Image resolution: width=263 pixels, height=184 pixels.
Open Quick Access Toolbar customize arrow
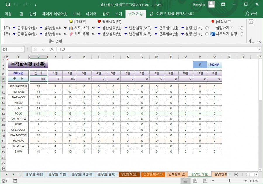tap(36, 5)
